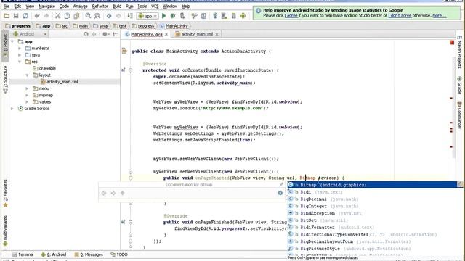
Task: Open the Android project view dropdown
Action: point(30,34)
